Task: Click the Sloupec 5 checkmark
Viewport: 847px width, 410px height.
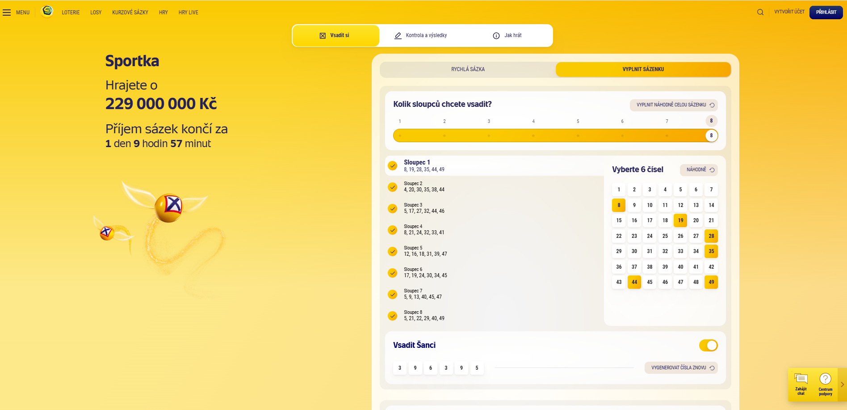Action: [x=393, y=251]
